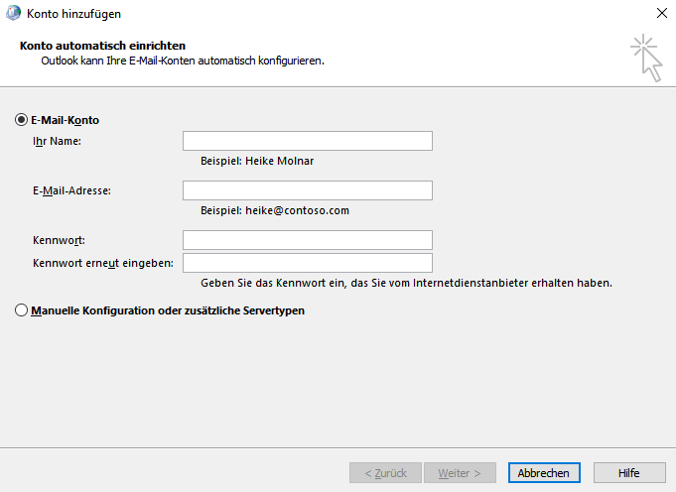The height and width of the screenshot is (492, 676).
Task: Close the Konto hinzufügen dialog
Action: click(x=661, y=14)
